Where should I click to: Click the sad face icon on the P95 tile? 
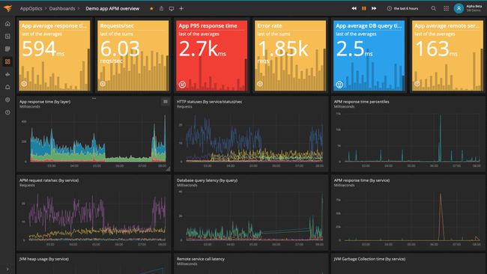click(x=182, y=84)
